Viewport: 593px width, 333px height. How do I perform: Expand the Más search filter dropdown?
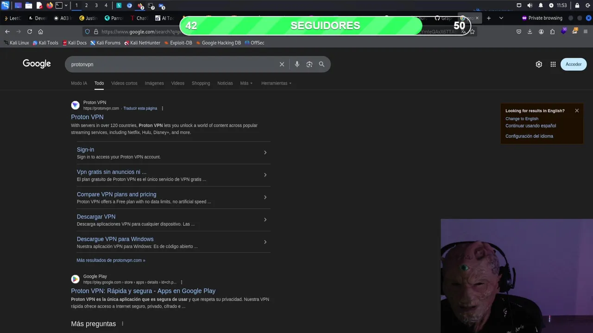(x=246, y=83)
